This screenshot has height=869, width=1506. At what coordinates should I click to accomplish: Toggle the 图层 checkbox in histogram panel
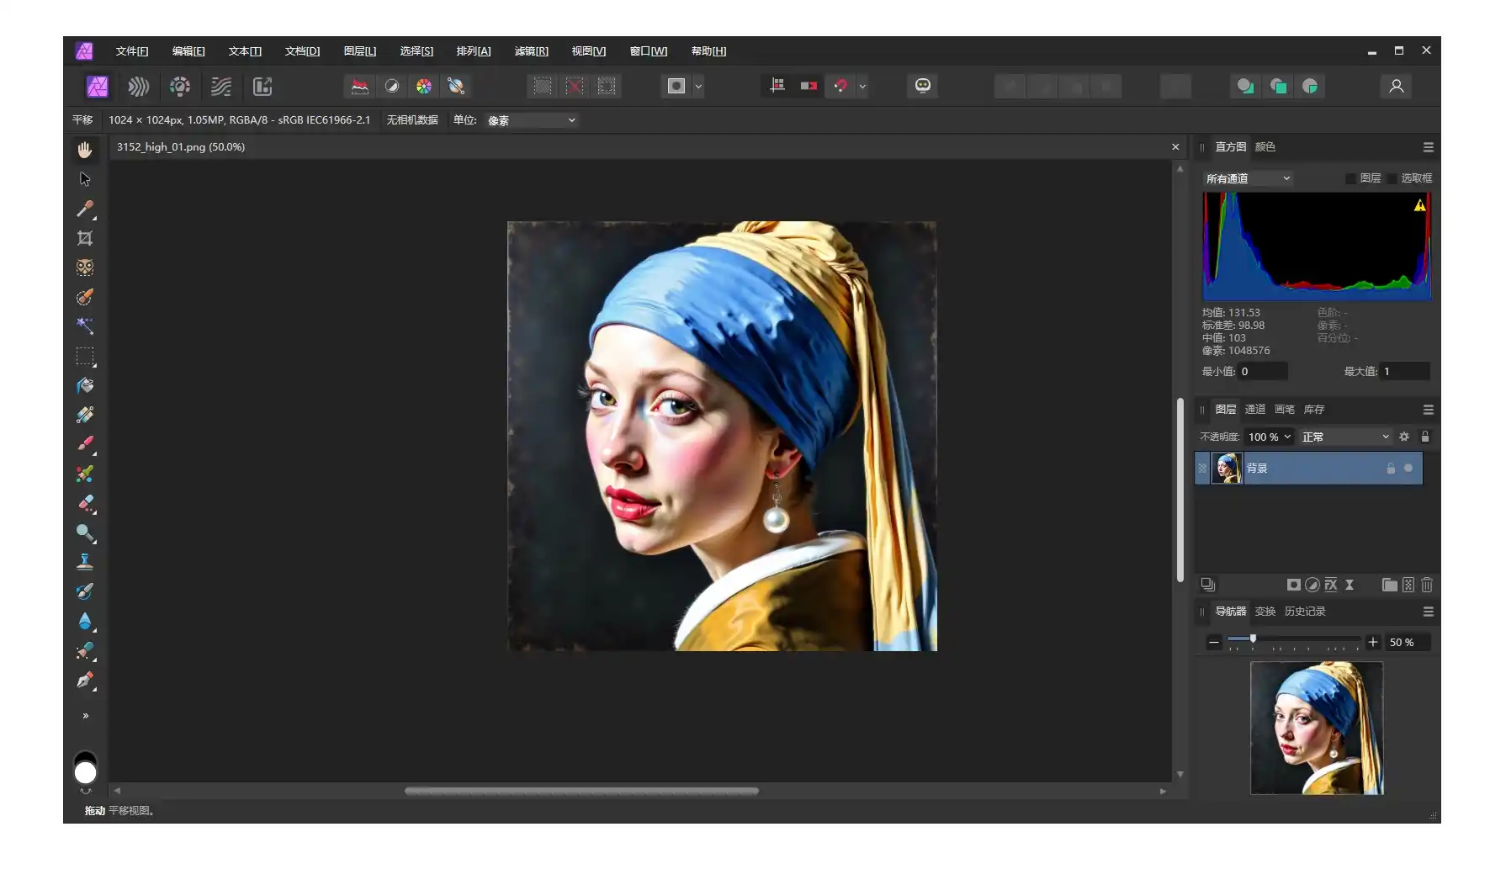tap(1351, 178)
